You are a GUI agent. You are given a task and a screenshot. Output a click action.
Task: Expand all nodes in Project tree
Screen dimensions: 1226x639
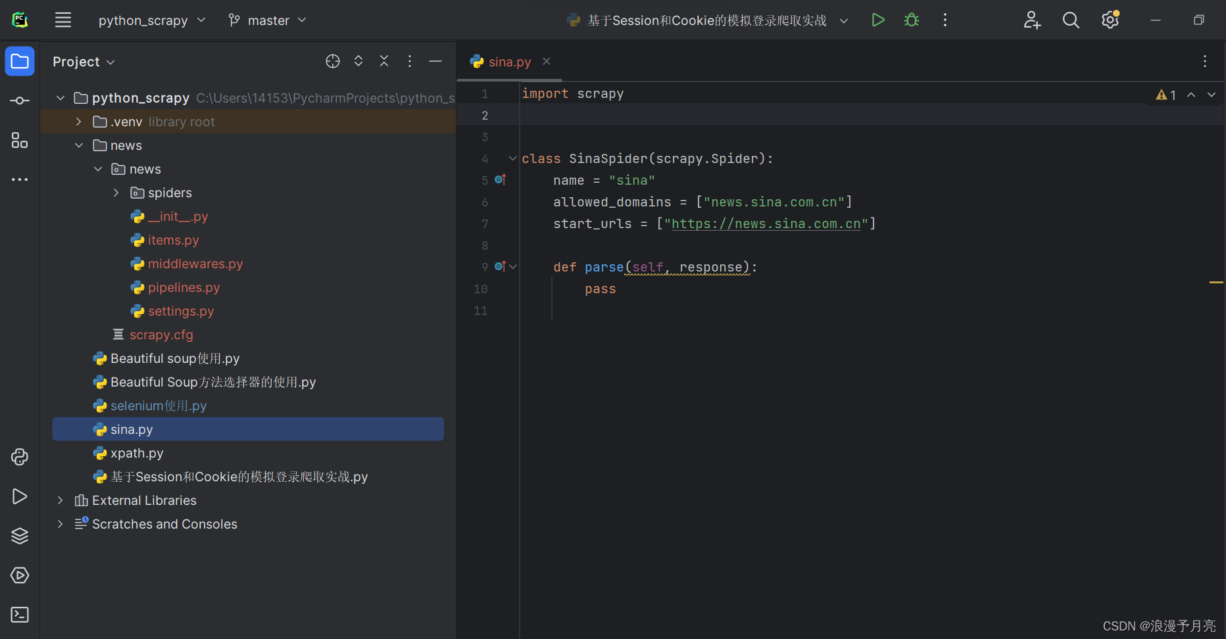click(x=358, y=61)
